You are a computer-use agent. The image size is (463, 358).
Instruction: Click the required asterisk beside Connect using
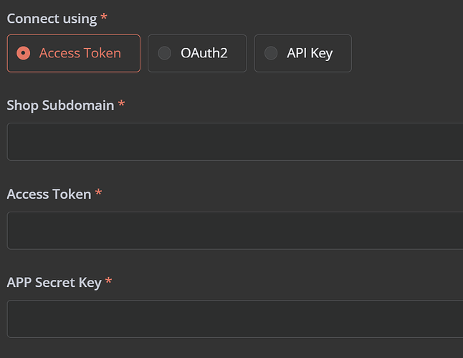104,17
